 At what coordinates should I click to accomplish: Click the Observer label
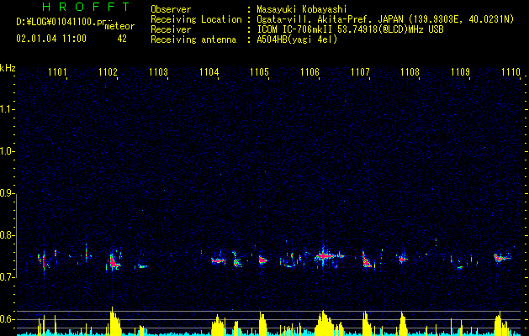pos(171,9)
